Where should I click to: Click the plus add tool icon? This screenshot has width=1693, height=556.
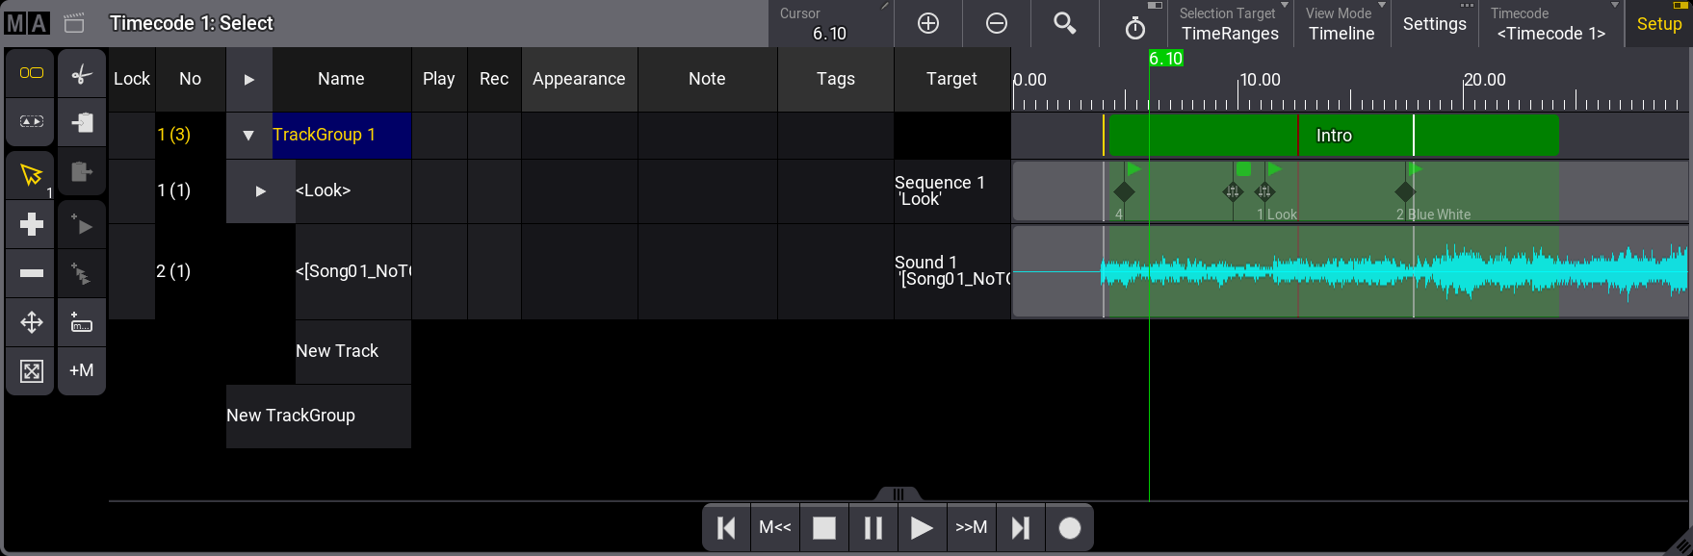click(x=31, y=224)
